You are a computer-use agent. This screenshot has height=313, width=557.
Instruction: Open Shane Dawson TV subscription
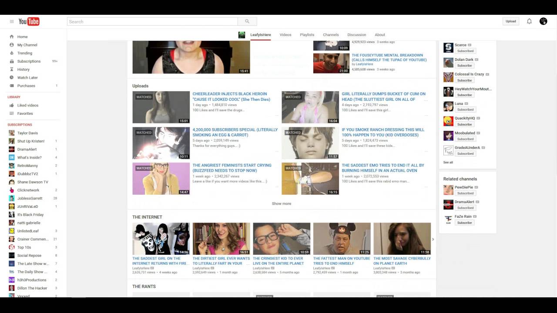pos(33,182)
